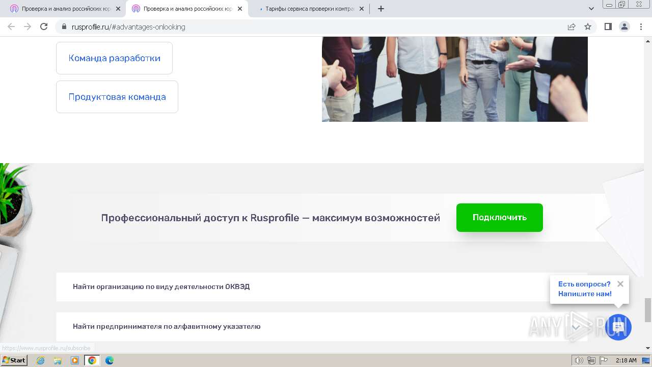Open a new tab with the plus button
The height and width of the screenshot is (367, 652).
pos(381,9)
